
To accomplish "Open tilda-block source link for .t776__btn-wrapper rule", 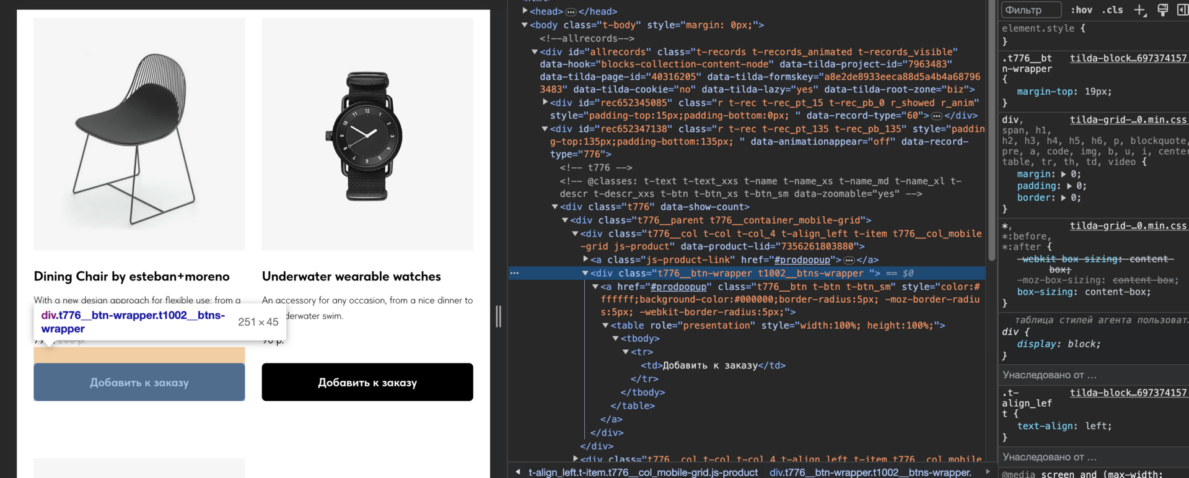I will point(1128,58).
